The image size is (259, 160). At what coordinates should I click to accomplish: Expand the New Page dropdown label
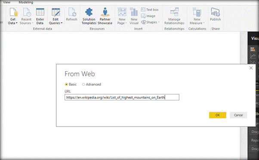click(x=122, y=23)
